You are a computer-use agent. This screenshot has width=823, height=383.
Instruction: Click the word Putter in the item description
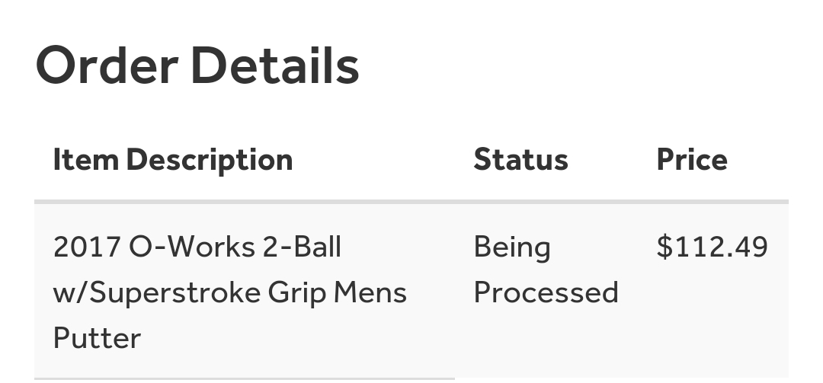(x=97, y=338)
